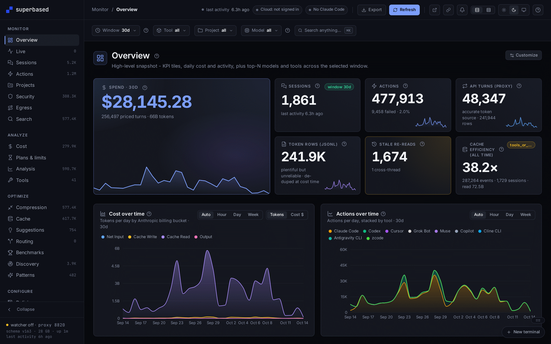Click info icon on API Turns tile

[519, 86]
